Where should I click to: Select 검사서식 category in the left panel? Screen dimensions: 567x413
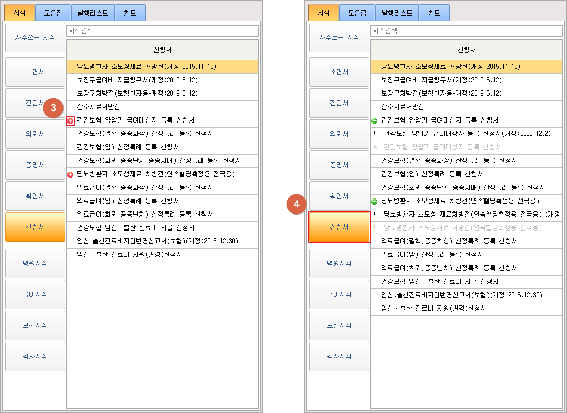pyautogui.click(x=35, y=356)
